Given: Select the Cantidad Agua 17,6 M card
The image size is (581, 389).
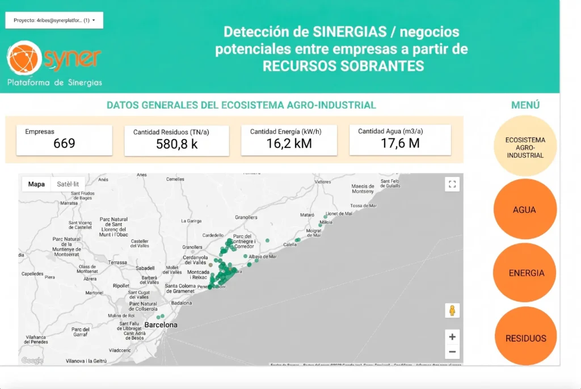Looking at the screenshot, I should coord(400,139).
